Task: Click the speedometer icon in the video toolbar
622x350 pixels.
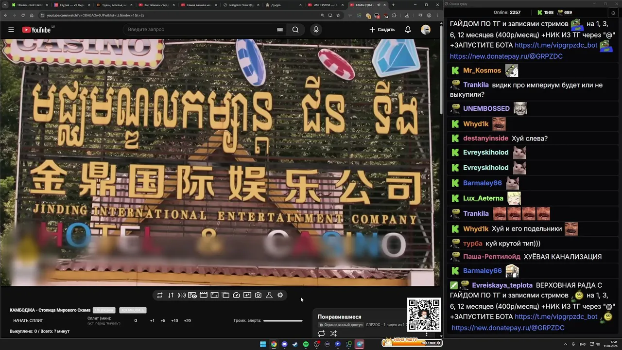Action: click(237, 295)
